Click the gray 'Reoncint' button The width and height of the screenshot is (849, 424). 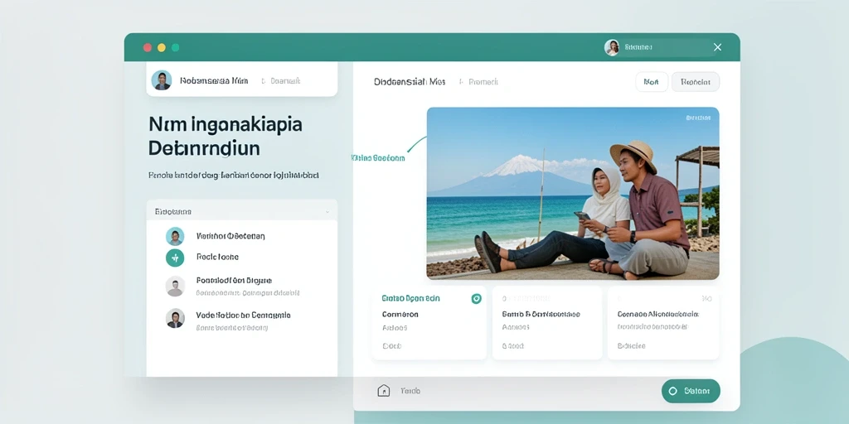point(696,82)
